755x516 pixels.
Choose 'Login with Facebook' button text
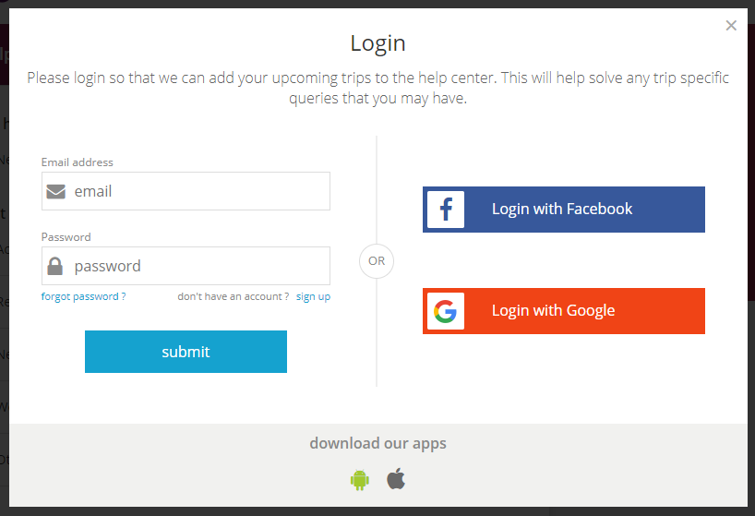(x=562, y=209)
